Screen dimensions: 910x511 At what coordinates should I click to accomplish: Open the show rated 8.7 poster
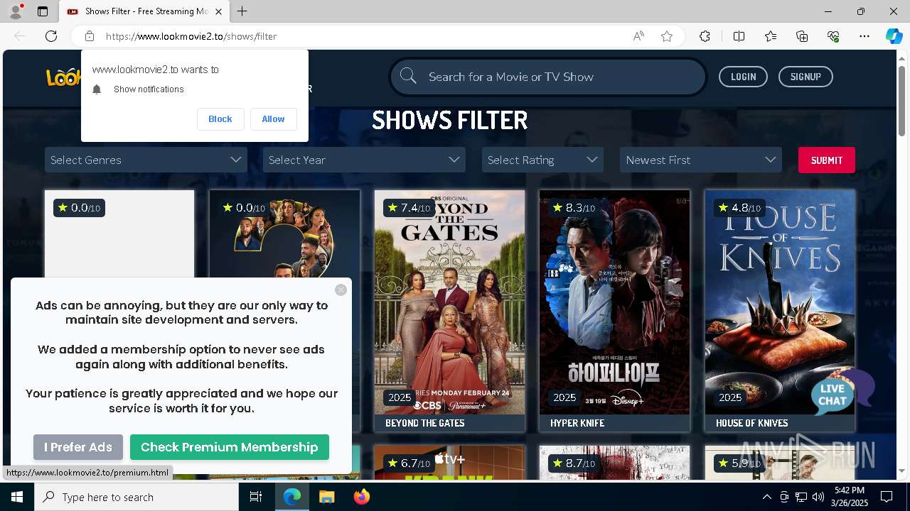614,463
